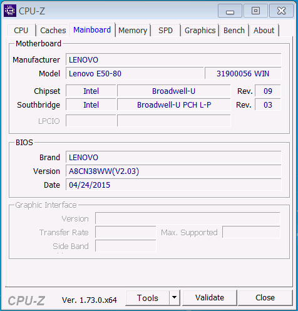
Task: Click the Model field Lenovo E50-80
Action: coord(135,73)
